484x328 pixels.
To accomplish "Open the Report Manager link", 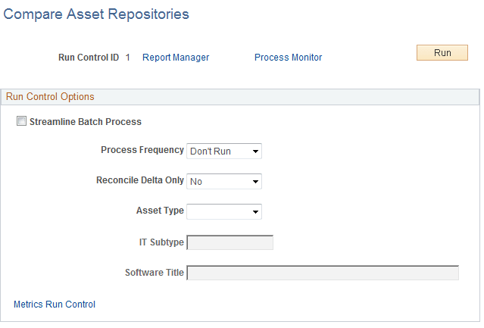I will (176, 58).
